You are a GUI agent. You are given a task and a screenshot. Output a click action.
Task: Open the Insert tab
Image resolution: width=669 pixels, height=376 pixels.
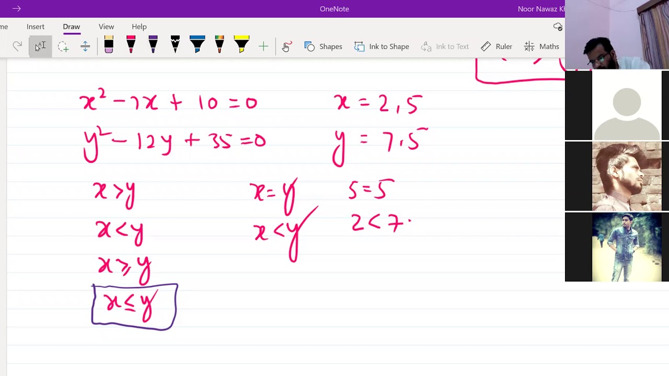(x=36, y=27)
